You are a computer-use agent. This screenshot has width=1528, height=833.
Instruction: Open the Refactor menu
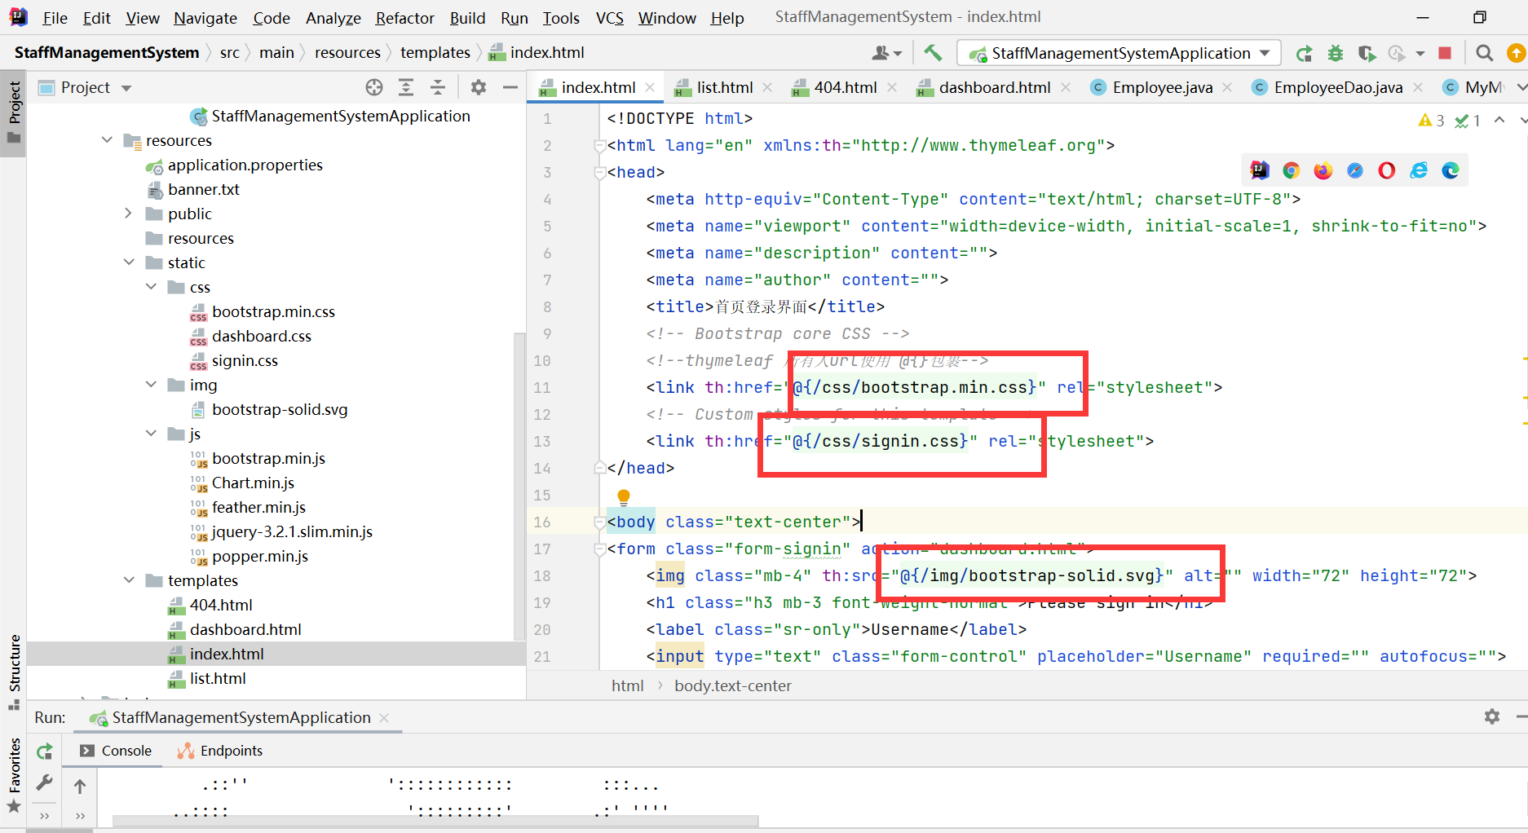pos(404,17)
